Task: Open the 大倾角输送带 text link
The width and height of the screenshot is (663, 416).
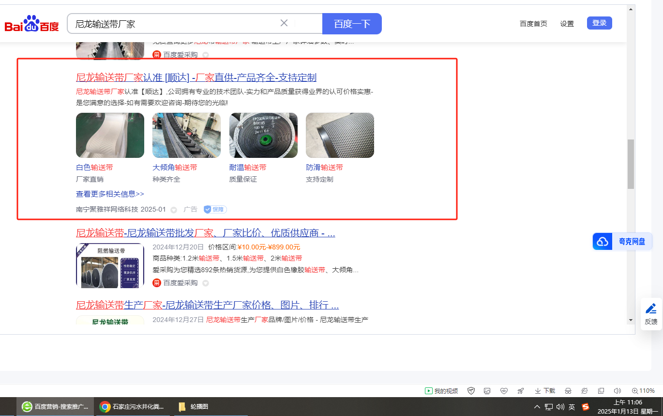Action: [x=175, y=168]
